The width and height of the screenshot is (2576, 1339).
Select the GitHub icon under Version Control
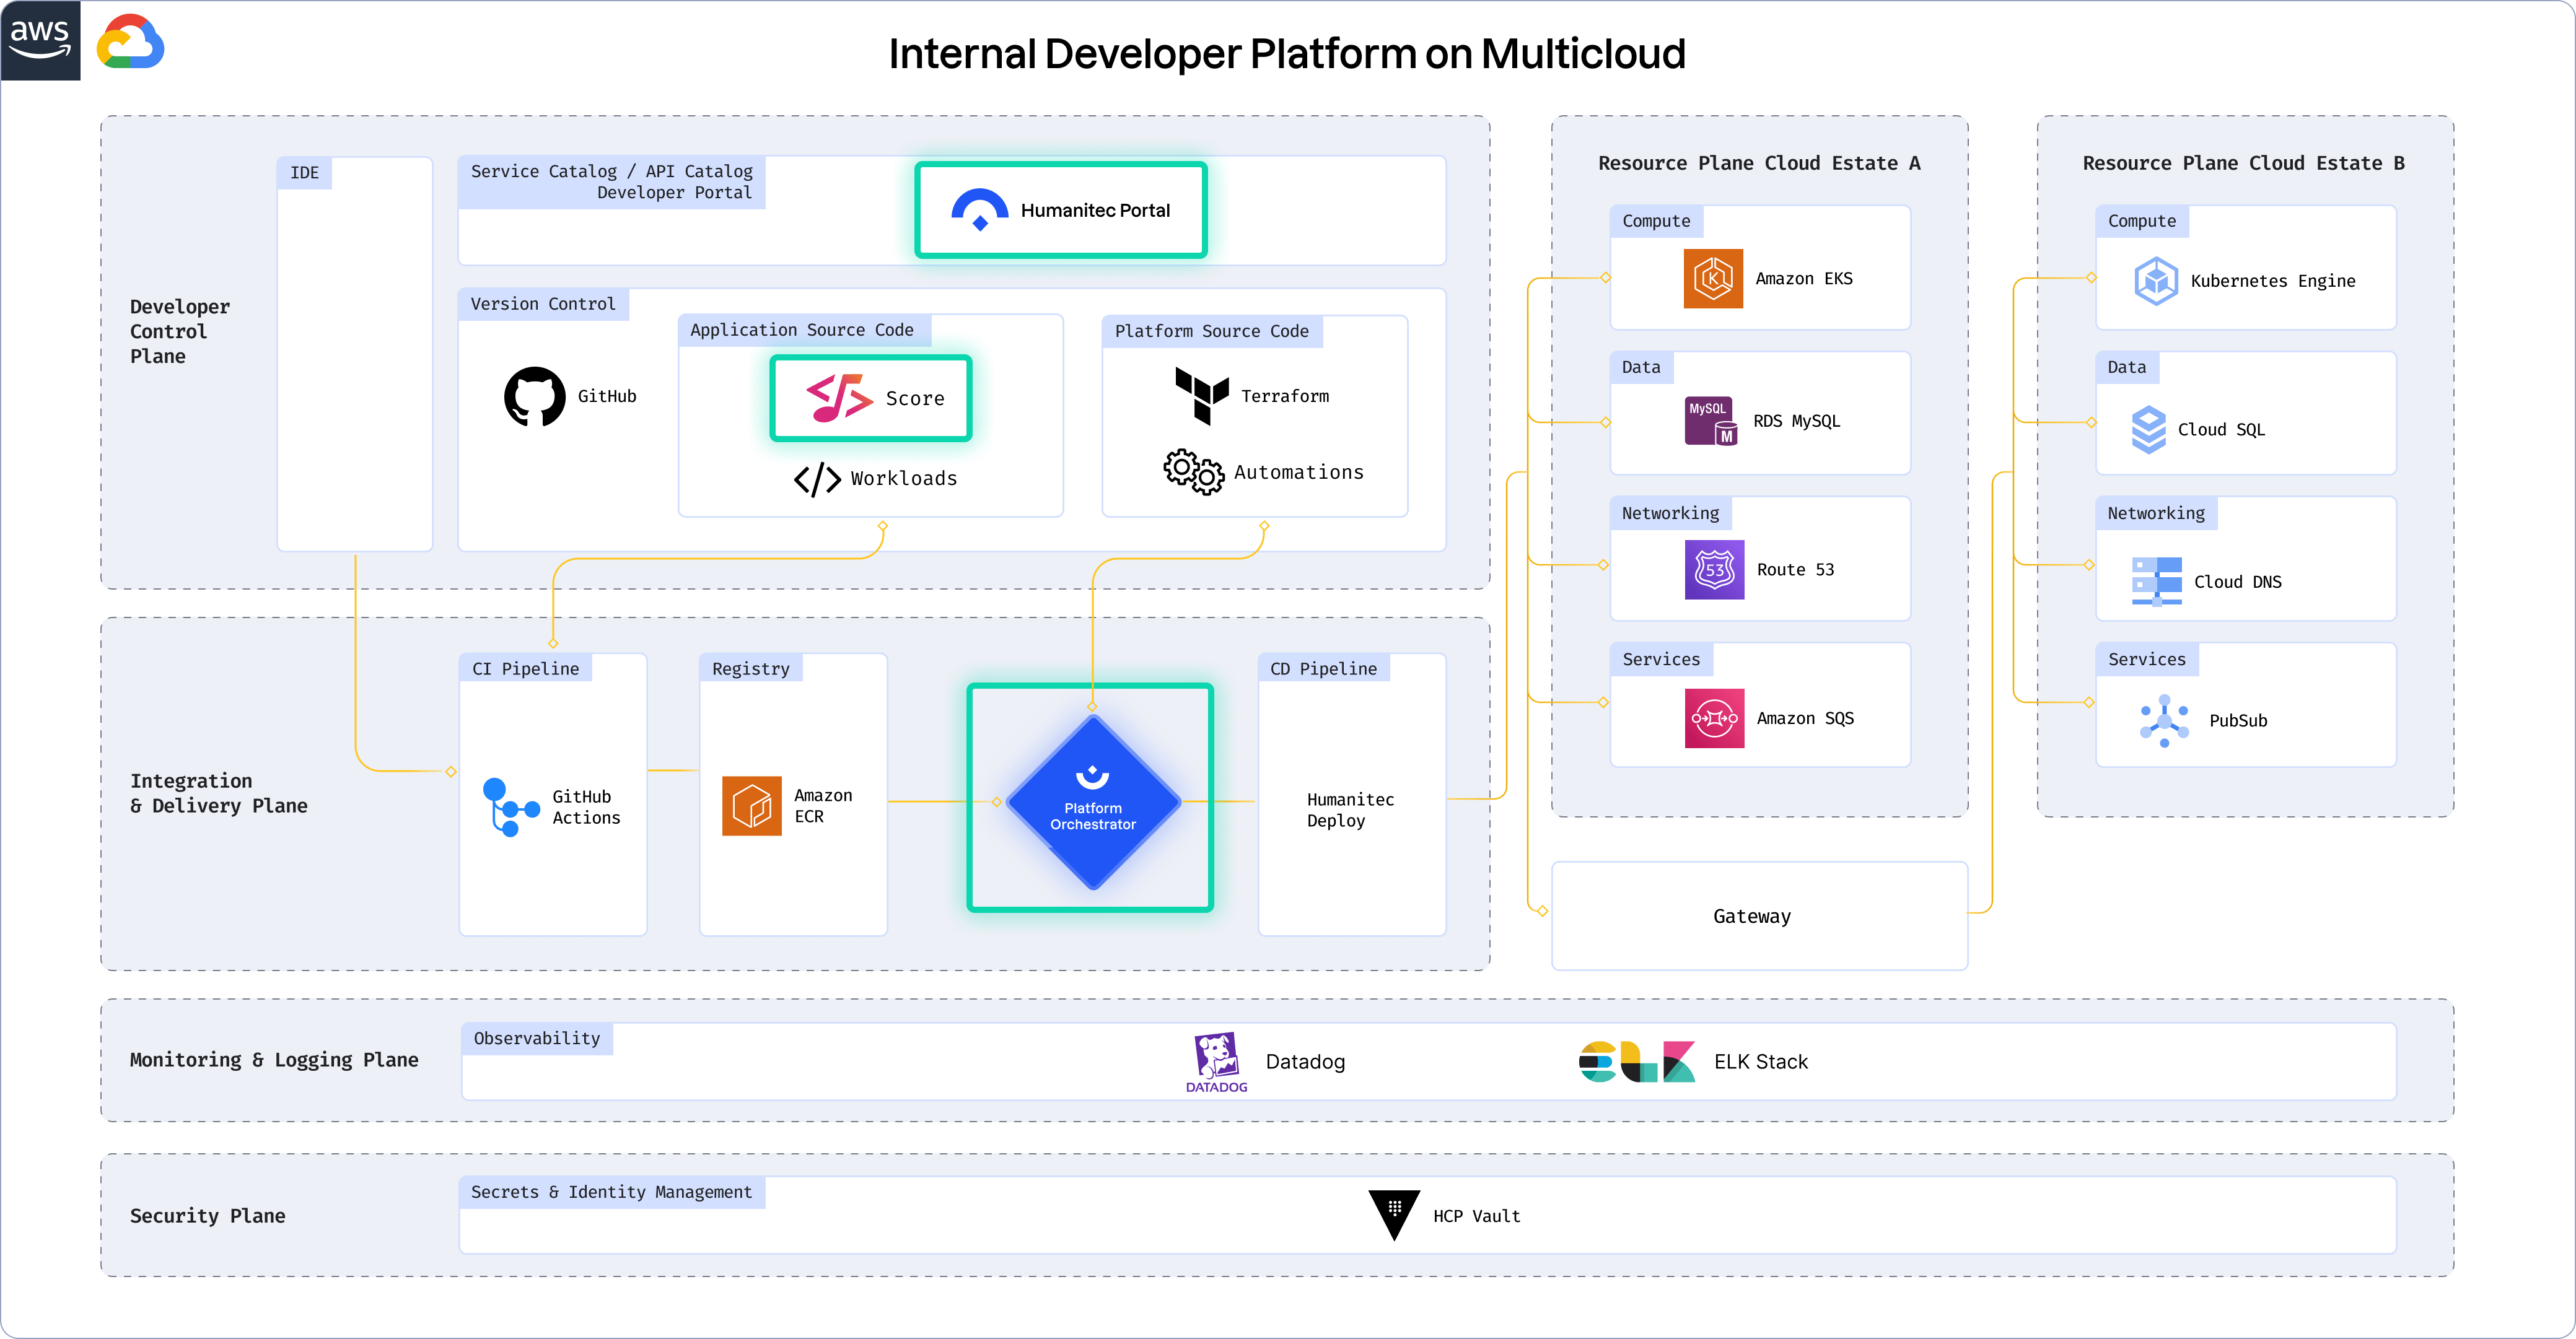(536, 396)
